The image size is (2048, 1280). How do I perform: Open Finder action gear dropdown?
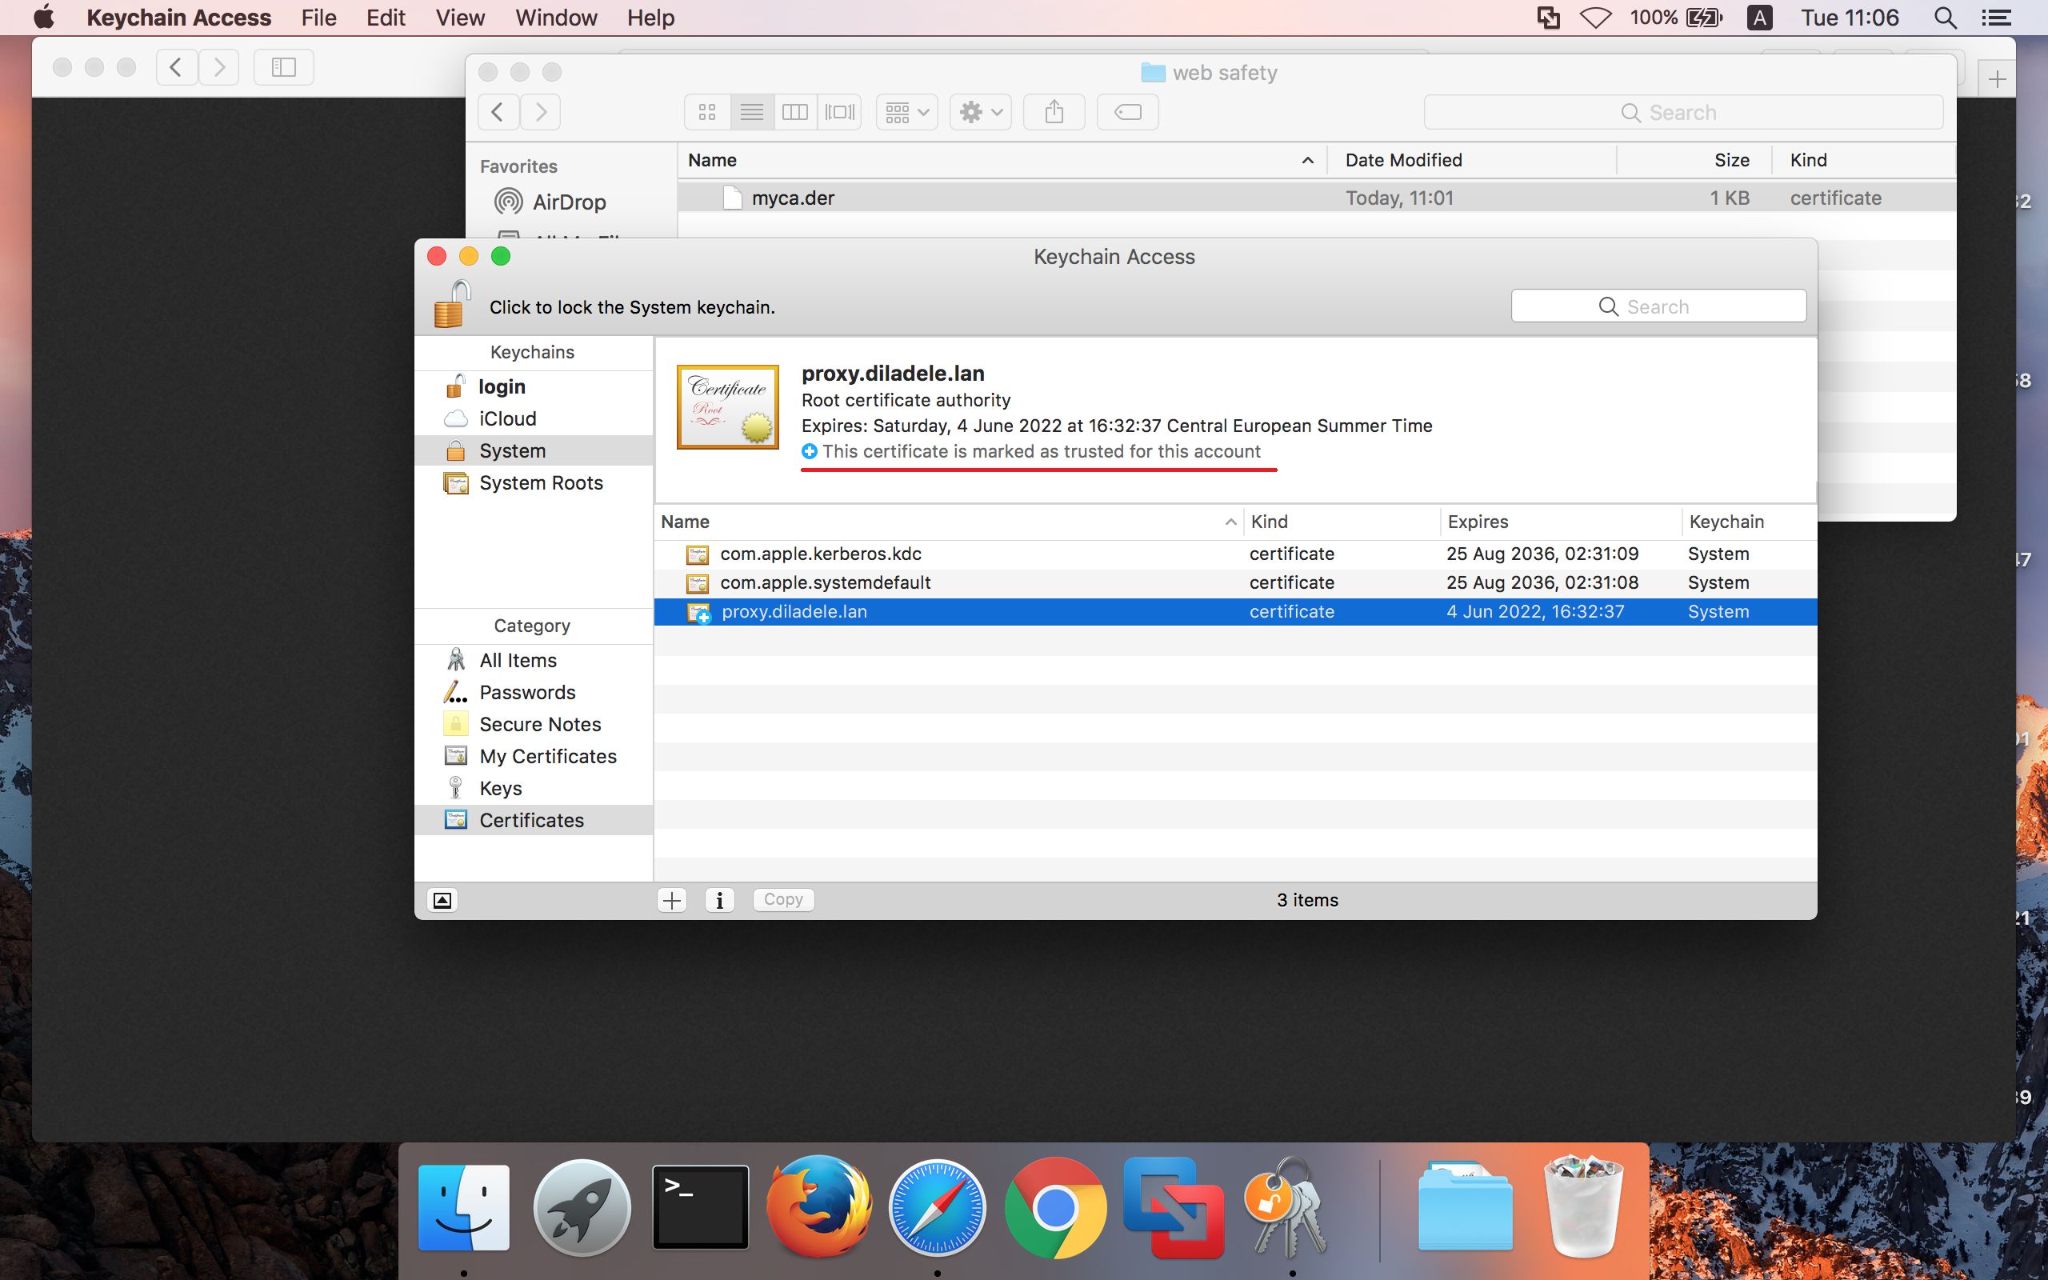coord(981,112)
